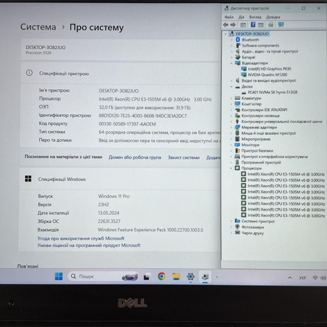Click the scan for hardware changes monitor icon
This screenshot has width=327, height=327.
pos(281,25)
